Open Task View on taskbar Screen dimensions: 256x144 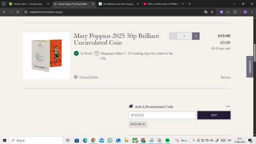point(68,140)
